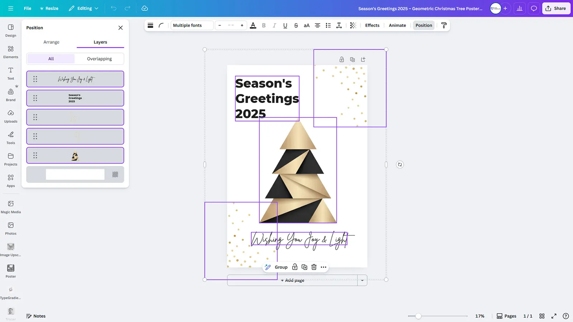Toggle bold formatting on the selected text

[264, 25]
